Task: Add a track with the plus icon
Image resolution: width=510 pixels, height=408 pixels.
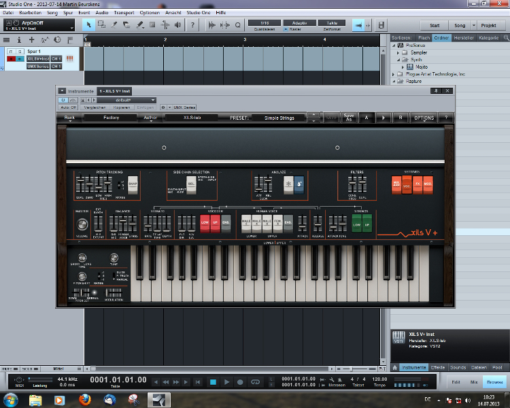Action: [31, 39]
